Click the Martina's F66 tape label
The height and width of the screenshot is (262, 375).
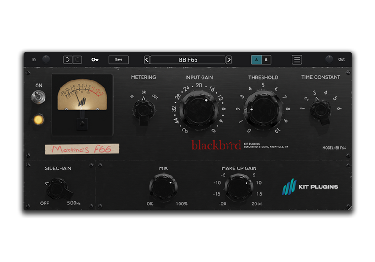82,149
